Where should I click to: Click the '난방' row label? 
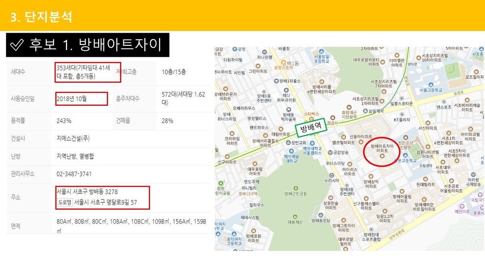[x=16, y=156]
